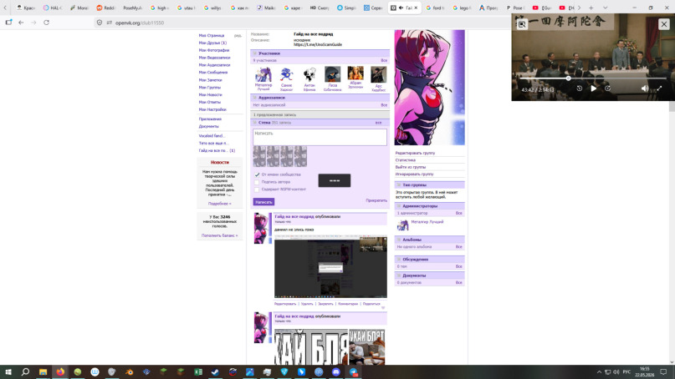Switch to the ford Google search tab
675x379 pixels.
pos(436,8)
